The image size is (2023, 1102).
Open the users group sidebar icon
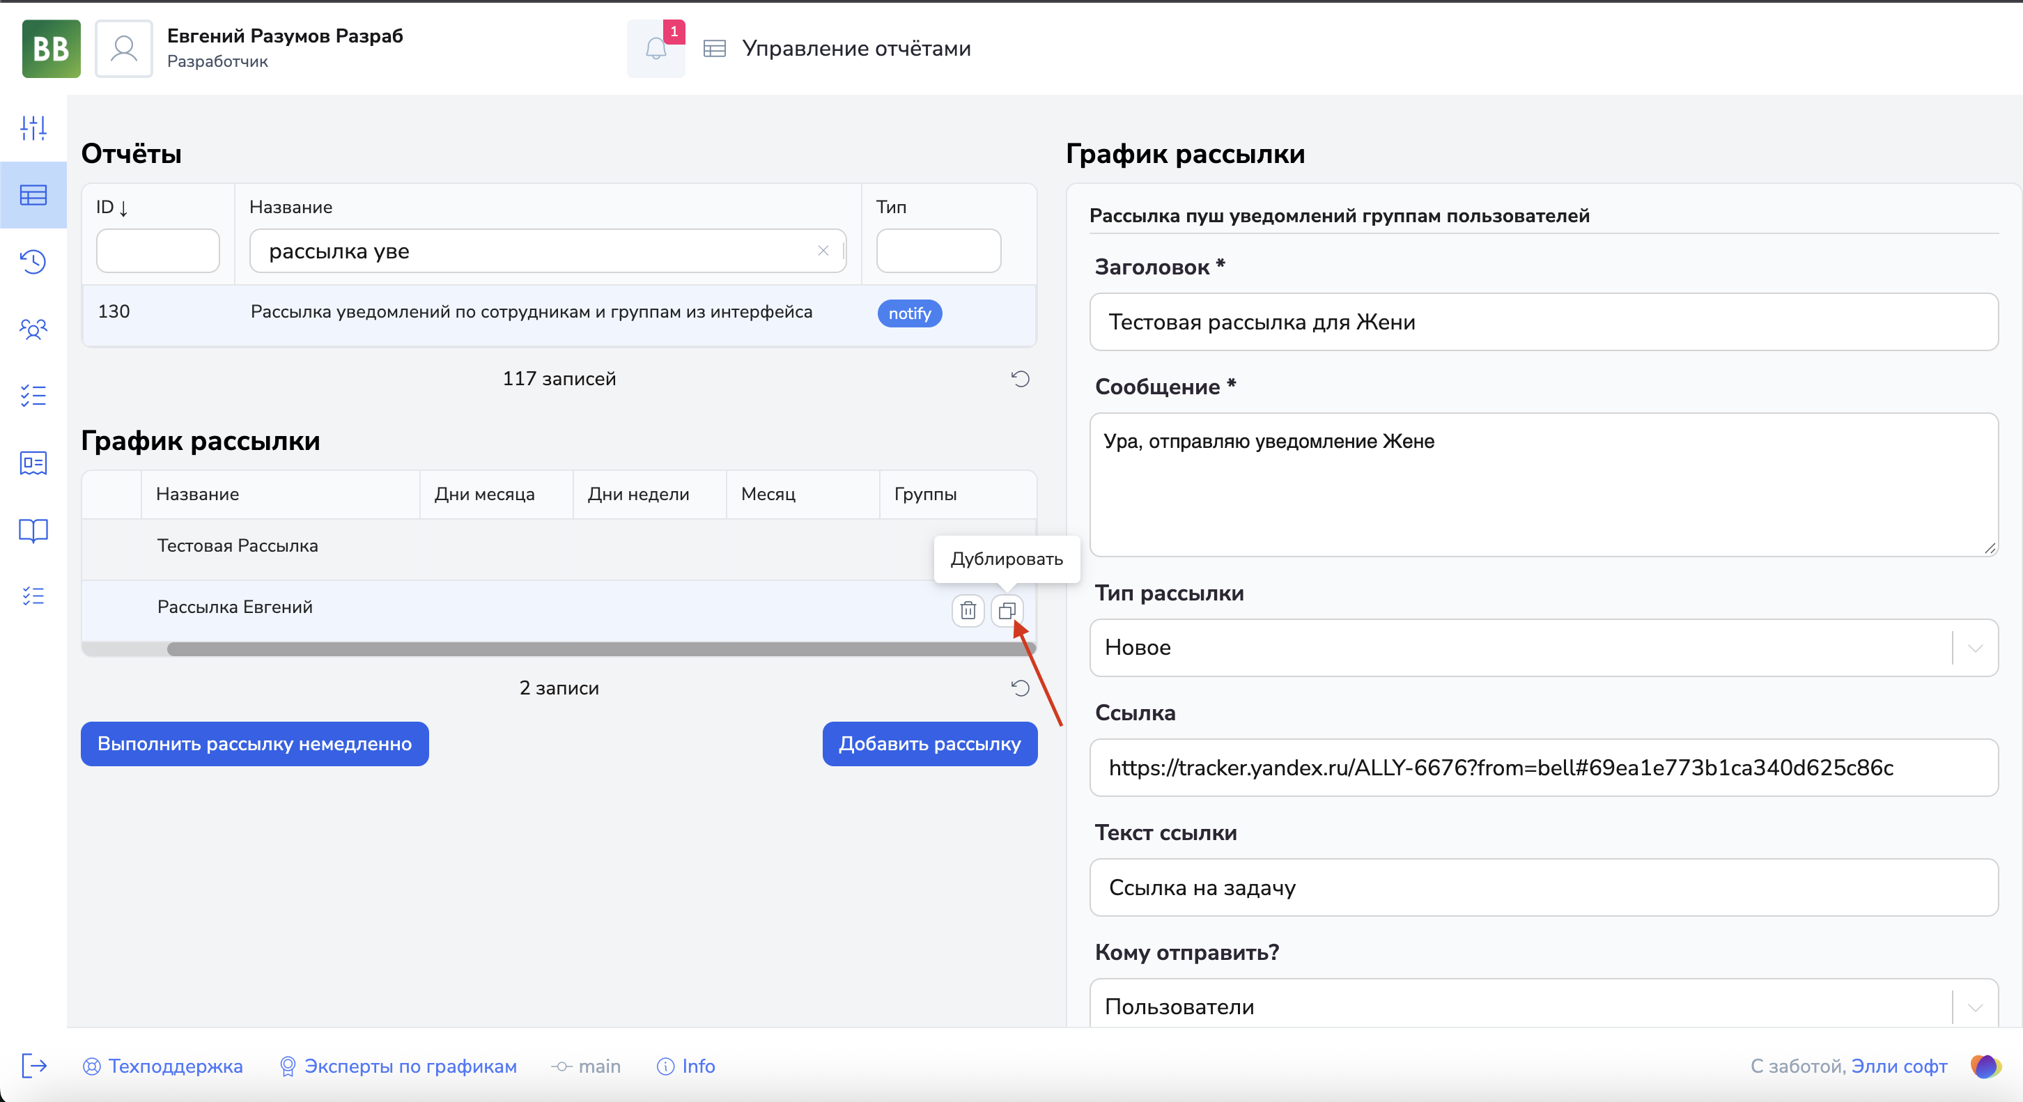pos(33,329)
